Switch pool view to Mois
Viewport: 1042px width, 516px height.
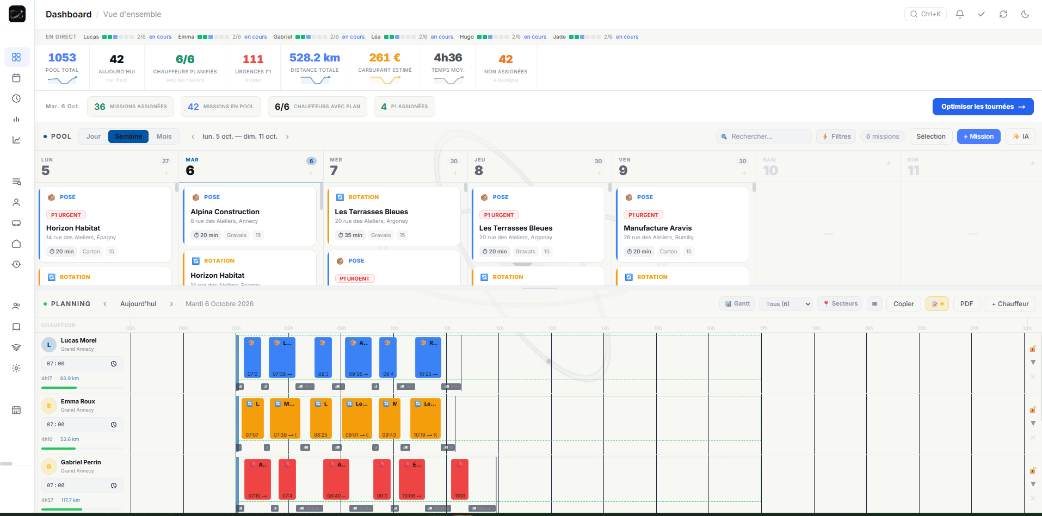(x=164, y=136)
